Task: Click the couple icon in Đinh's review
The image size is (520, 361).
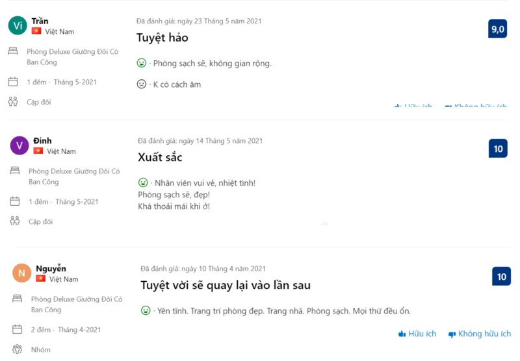Action: click(15, 221)
